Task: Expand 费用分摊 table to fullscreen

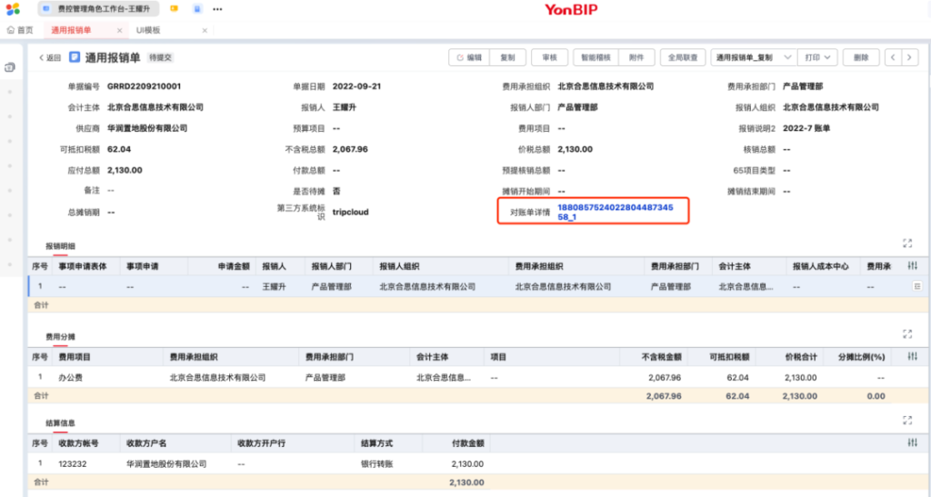Action: point(907,333)
